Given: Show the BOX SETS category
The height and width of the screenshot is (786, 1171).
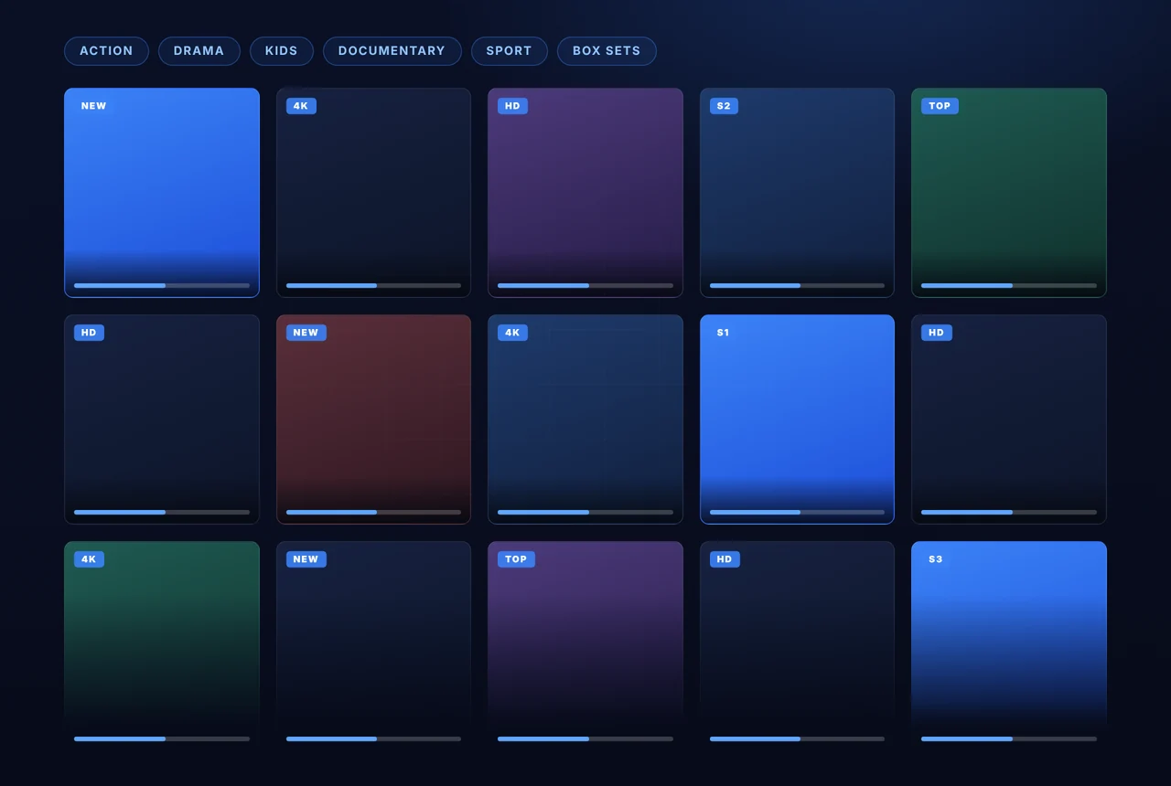Looking at the screenshot, I should (x=607, y=51).
